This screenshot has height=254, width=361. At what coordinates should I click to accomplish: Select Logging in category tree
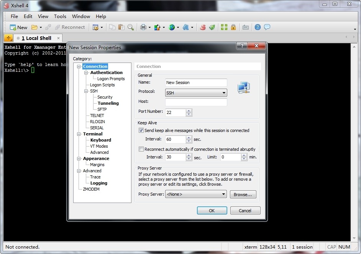(99, 183)
